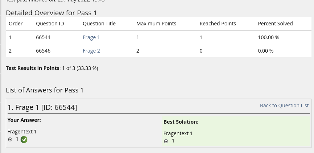Click the Maximum Points column header
Screen dimensions: 314x153
tap(156, 24)
